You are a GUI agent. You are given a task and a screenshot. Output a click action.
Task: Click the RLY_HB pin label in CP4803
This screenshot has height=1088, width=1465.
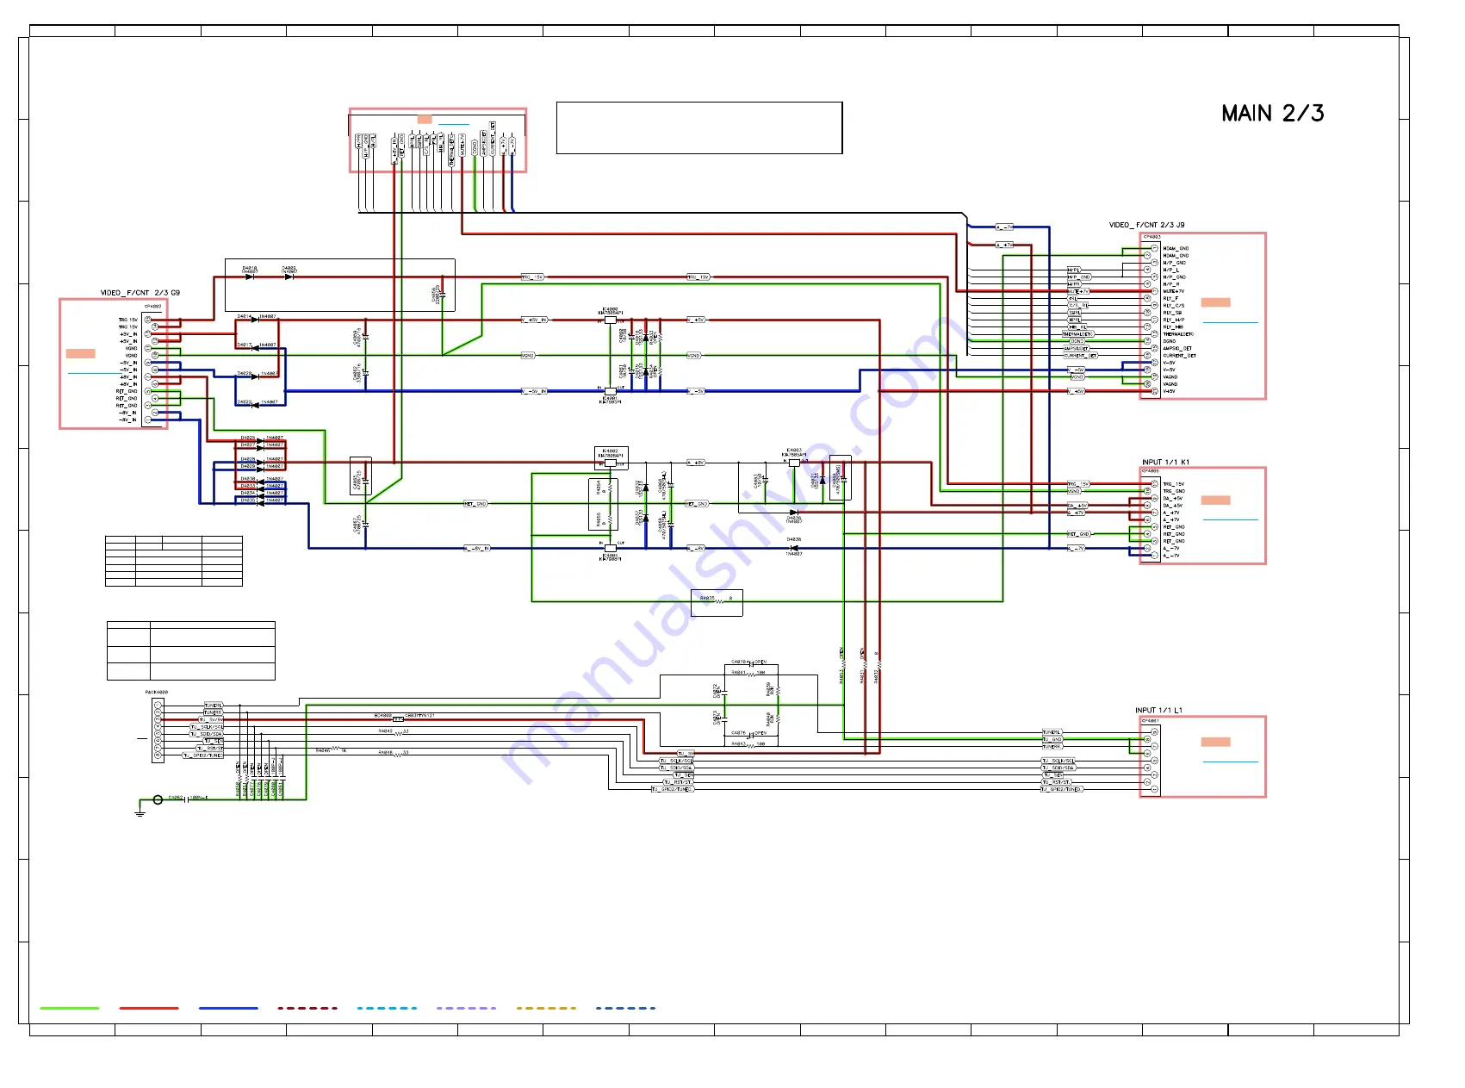point(1173,327)
